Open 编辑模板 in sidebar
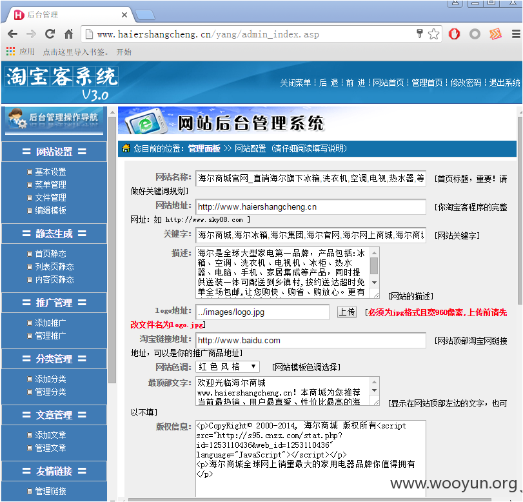 click(x=50, y=210)
